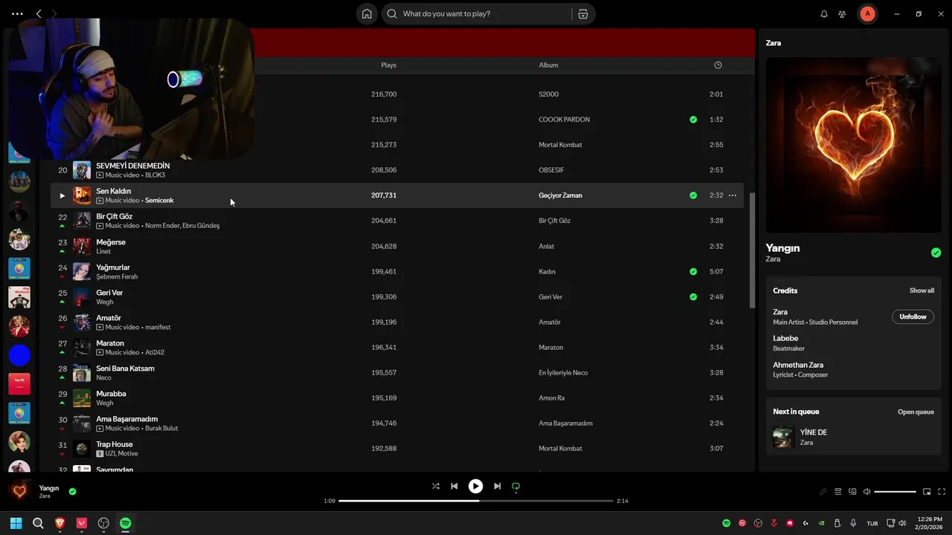Open artist Şebnem Ferah

click(x=117, y=276)
